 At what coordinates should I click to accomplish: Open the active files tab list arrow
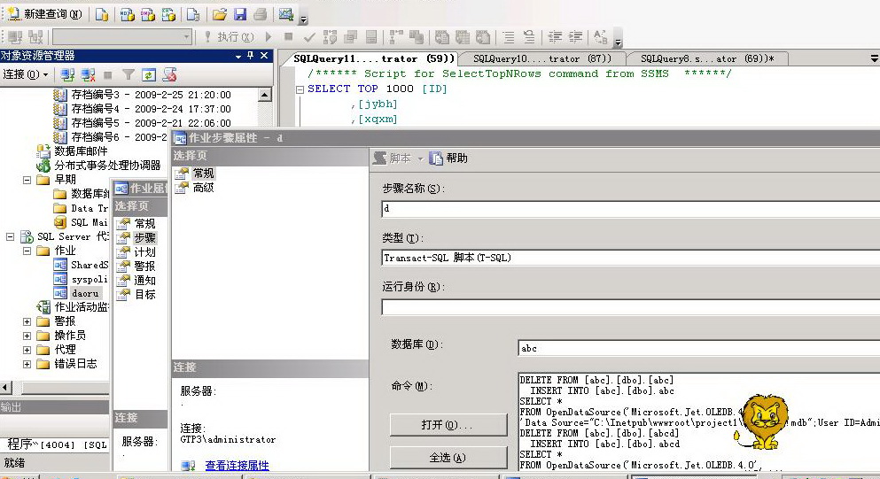(874, 58)
